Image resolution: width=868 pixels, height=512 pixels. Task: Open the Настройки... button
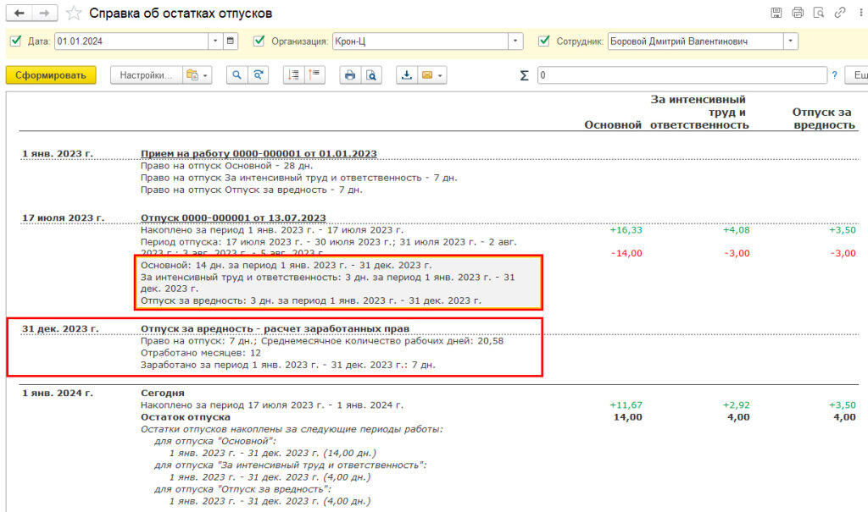click(147, 75)
